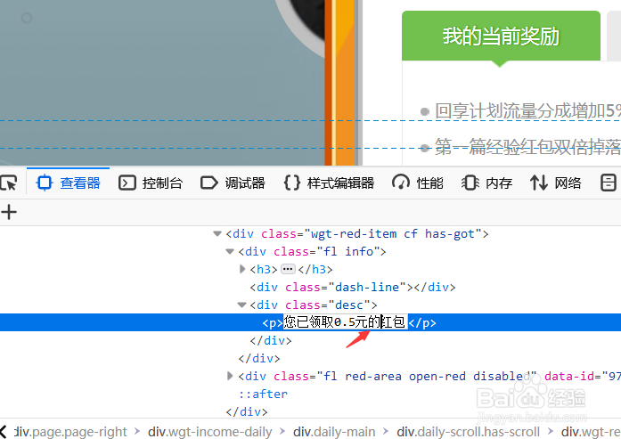Open the 调试器 debugger tab
The height and width of the screenshot is (439, 621).
click(233, 183)
